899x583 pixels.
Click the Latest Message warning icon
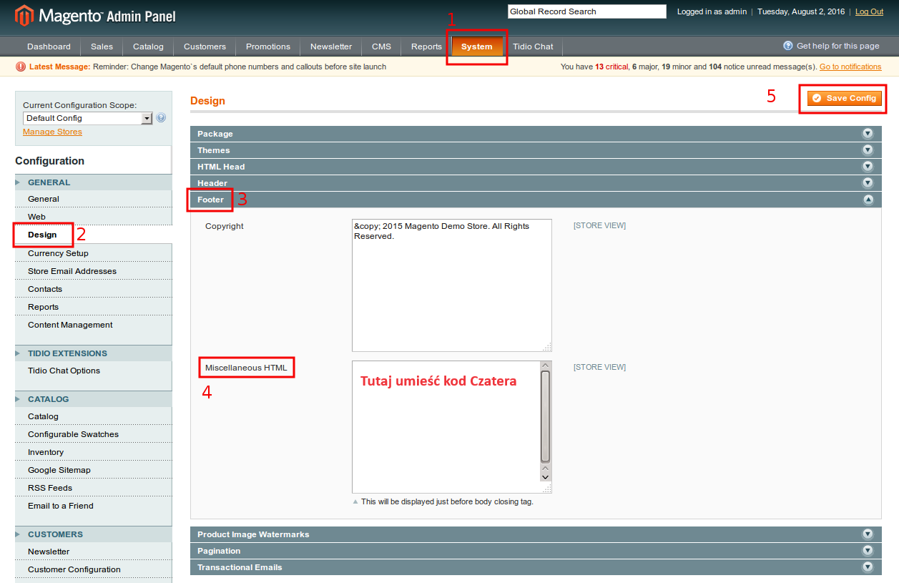coord(21,67)
